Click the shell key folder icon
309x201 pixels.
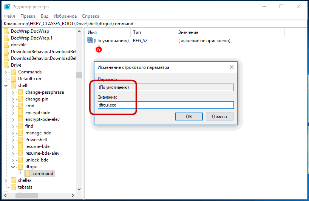pos(13,85)
